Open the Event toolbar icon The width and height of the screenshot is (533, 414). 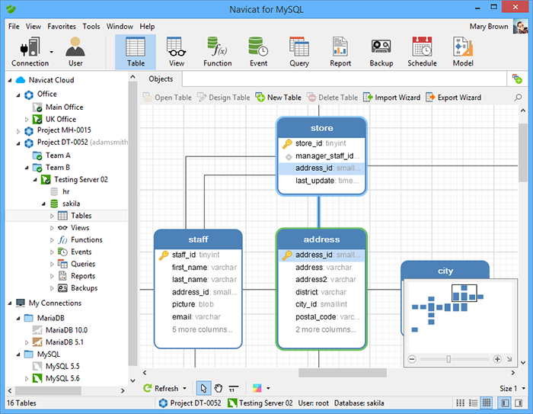click(258, 52)
